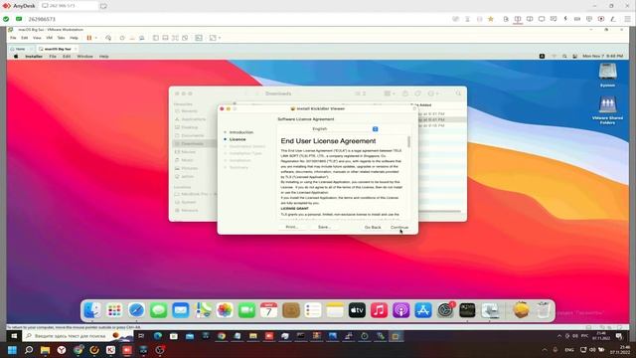Open the Finder view options dropdown
The width and height of the screenshot is (636, 358).
tap(389, 93)
